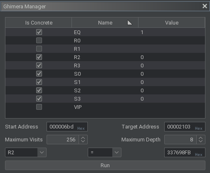
Task: Enable the R0 concrete checkbox
Action: point(39,40)
